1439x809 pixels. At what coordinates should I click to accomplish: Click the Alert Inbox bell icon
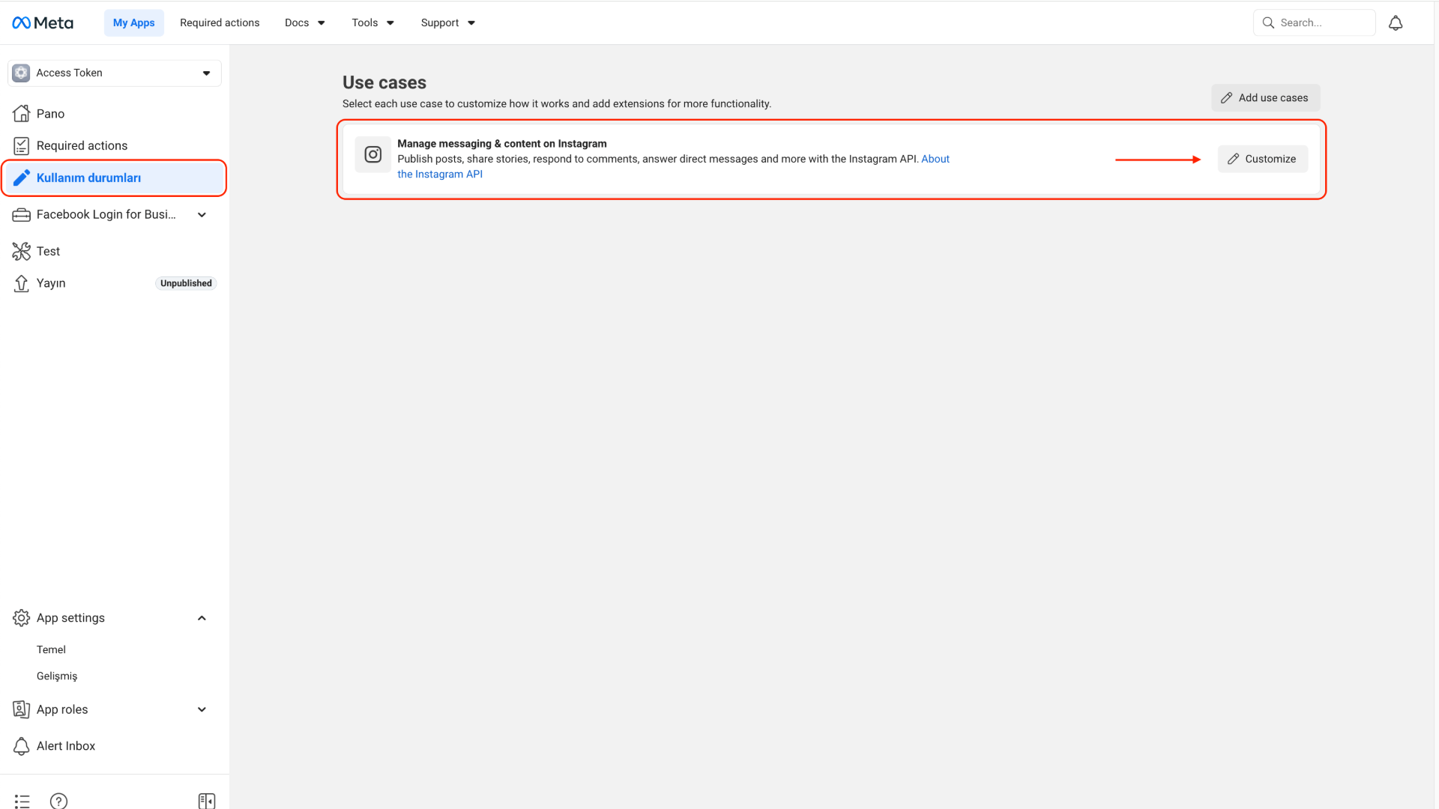click(22, 746)
